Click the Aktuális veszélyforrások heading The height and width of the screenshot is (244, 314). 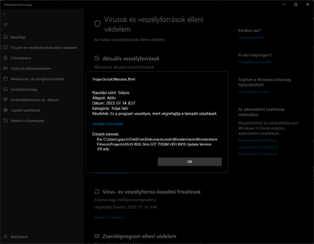click(x=131, y=58)
